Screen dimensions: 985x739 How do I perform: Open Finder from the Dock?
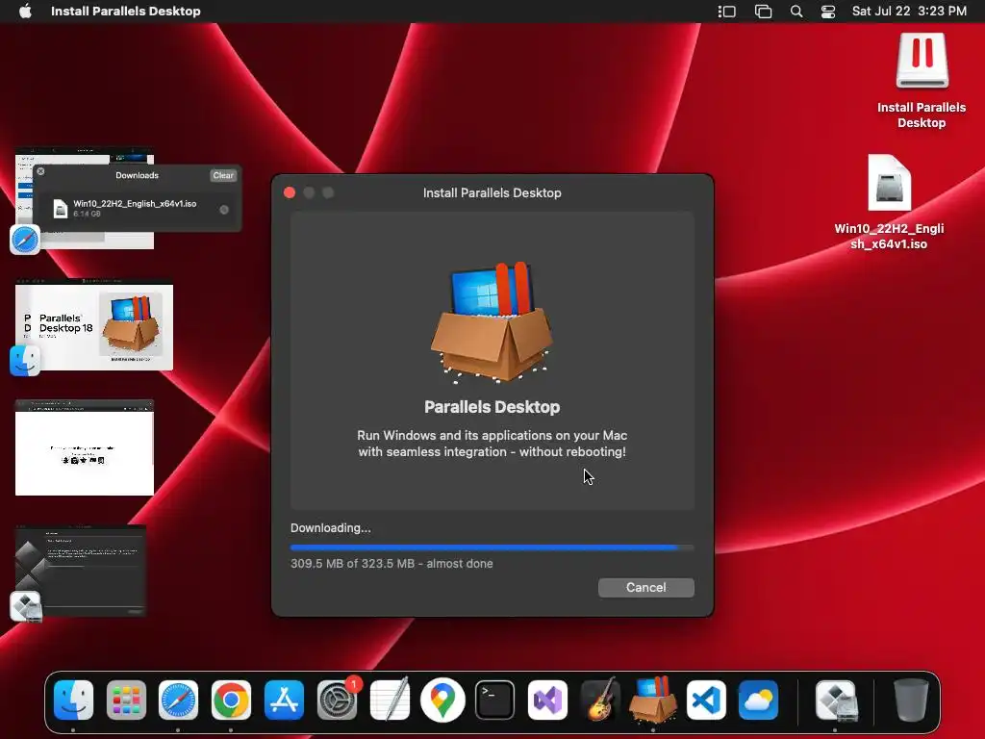click(x=73, y=701)
